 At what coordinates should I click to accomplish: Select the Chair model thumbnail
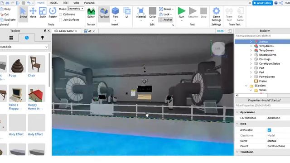[x=36, y=64]
